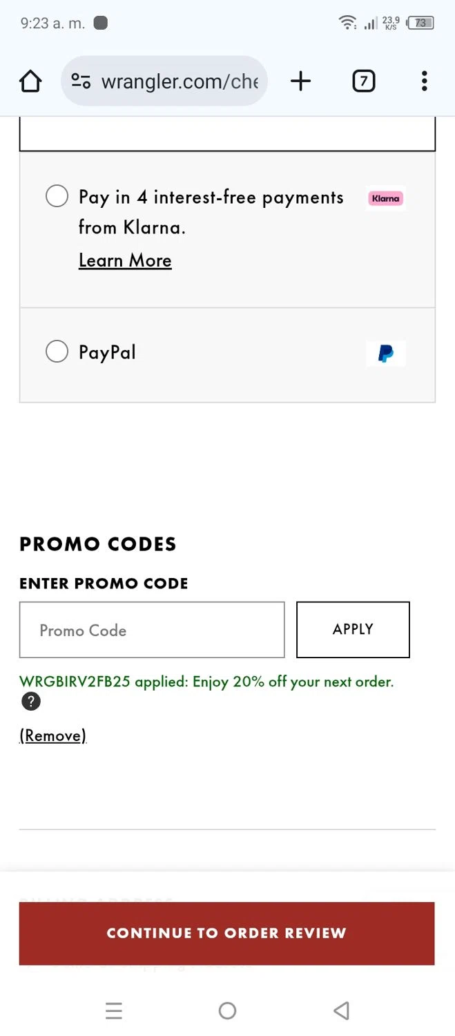Tap the battery indicator in status bar
This screenshot has height=1036, width=455.
tap(420, 23)
